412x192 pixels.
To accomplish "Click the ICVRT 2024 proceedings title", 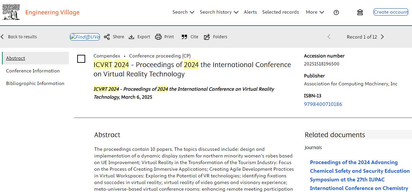I will coord(192,69).
